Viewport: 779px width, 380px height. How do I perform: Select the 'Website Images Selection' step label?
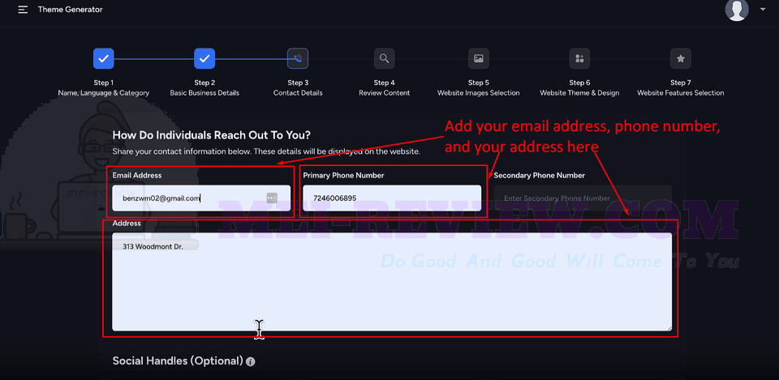[479, 92]
